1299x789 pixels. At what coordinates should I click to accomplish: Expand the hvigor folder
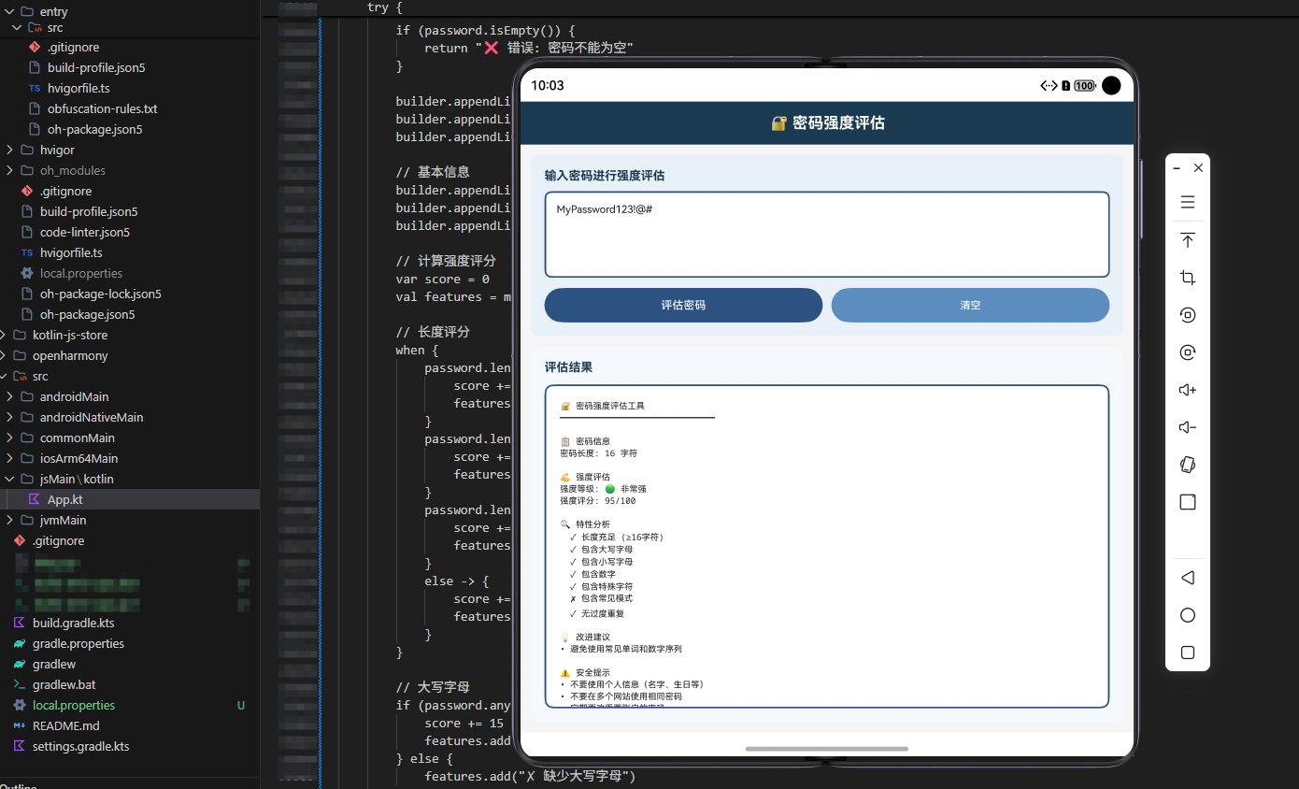pos(10,150)
